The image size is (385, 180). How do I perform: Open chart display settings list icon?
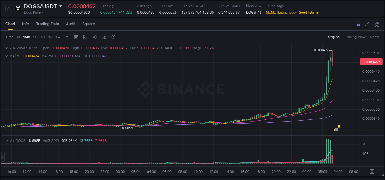(x=104, y=37)
